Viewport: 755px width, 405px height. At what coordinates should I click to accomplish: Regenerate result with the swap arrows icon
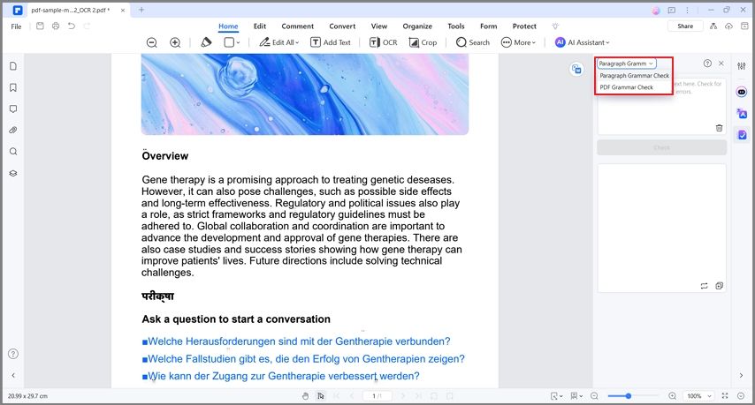[x=704, y=286]
